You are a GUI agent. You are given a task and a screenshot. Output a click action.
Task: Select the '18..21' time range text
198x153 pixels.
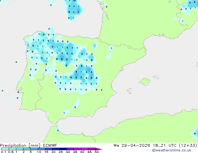pos(159,146)
